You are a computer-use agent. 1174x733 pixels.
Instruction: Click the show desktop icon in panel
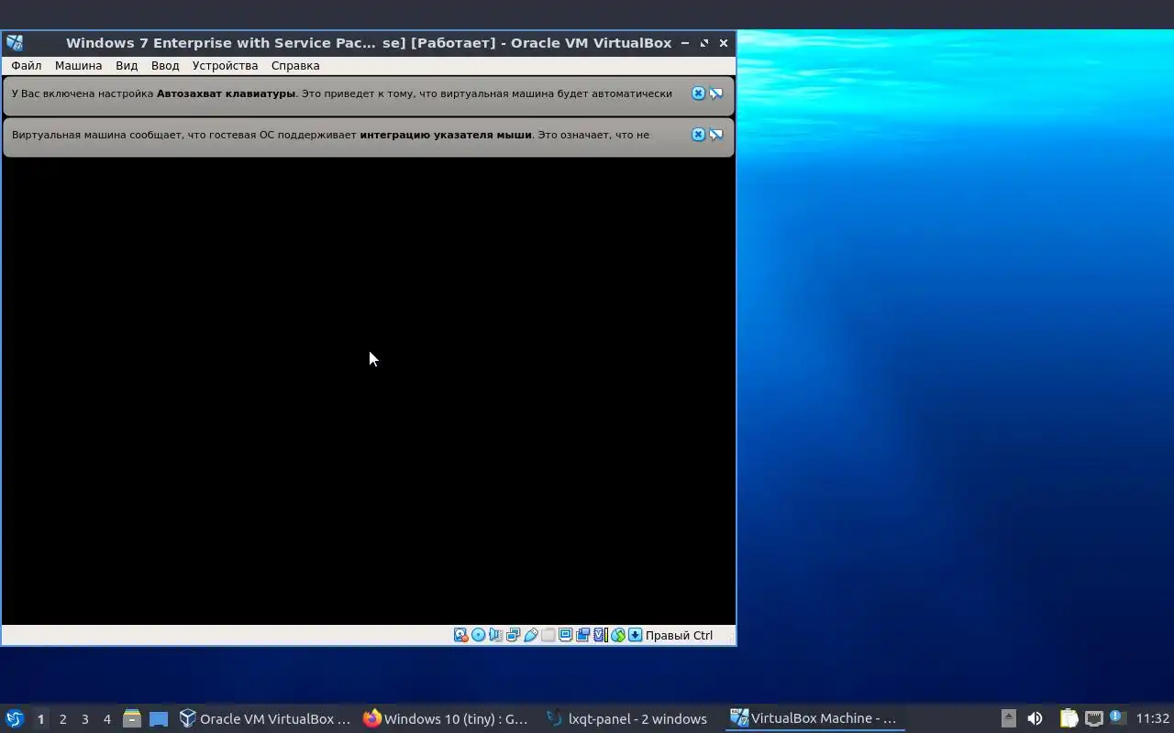[x=159, y=719]
